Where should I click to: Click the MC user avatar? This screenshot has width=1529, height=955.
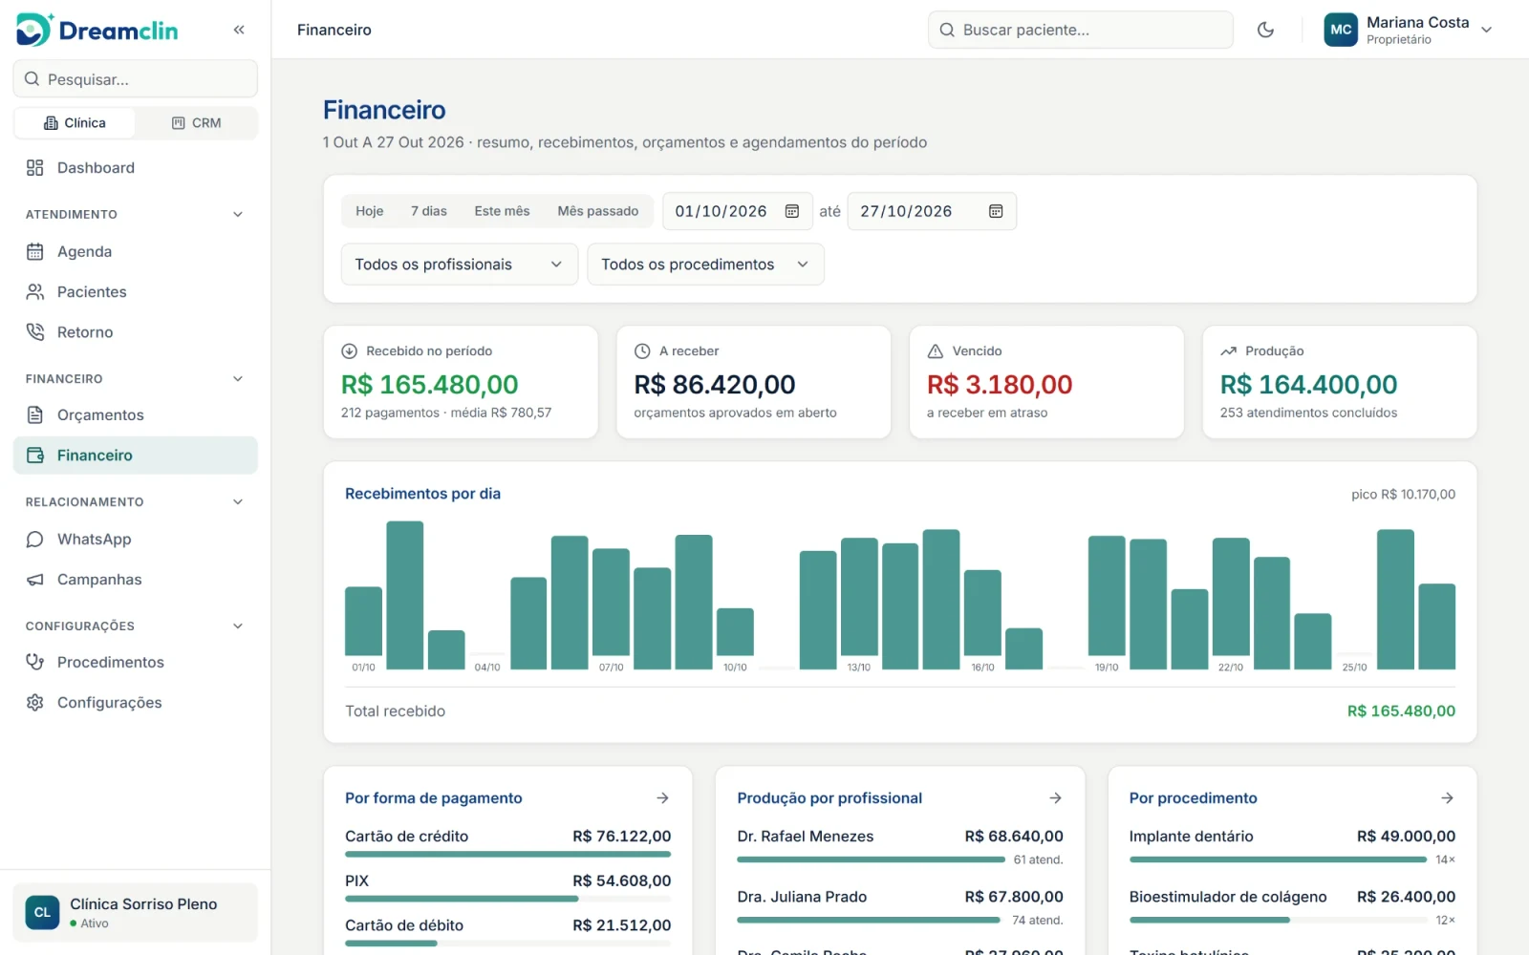[x=1341, y=30]
